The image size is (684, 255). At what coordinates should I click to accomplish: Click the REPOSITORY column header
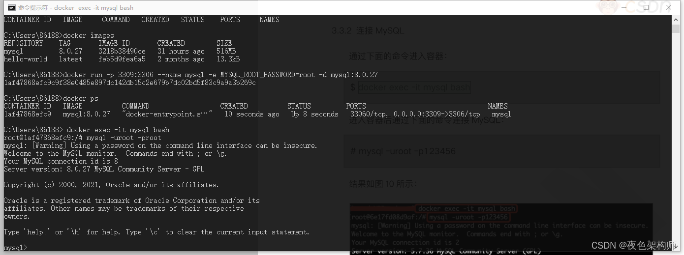[x=23, y=43]
